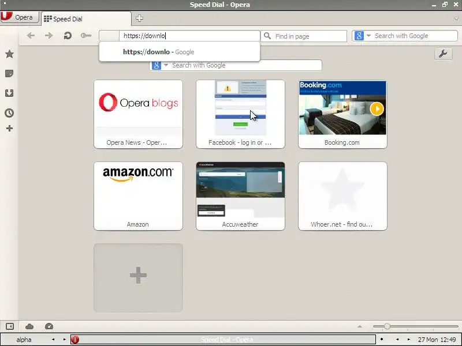This screenshot has width=462, height=346.
Task: Open the closed tabs dropdown in tab bar
Action: pos(456,19)
